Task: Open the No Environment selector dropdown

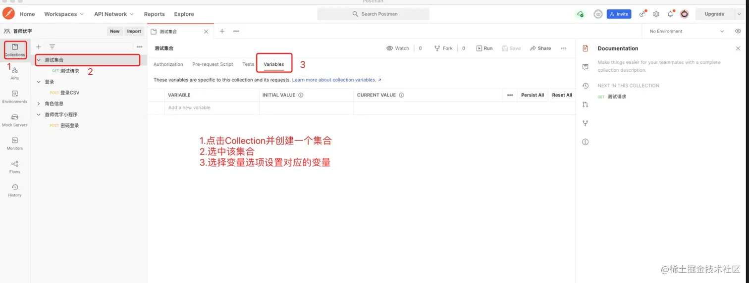Action: coord(687,31)
